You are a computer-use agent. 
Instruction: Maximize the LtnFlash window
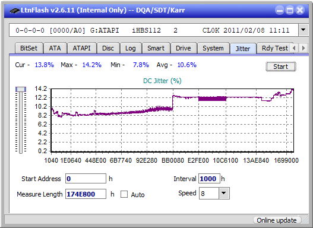click(290, 10)
